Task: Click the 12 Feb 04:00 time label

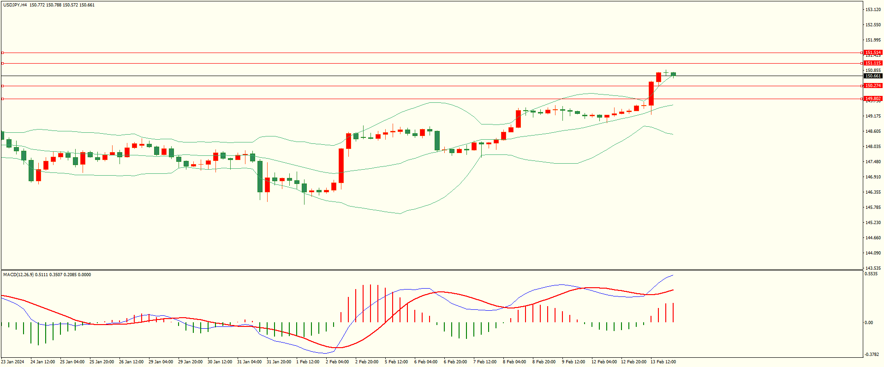Action: coord(604,362)
